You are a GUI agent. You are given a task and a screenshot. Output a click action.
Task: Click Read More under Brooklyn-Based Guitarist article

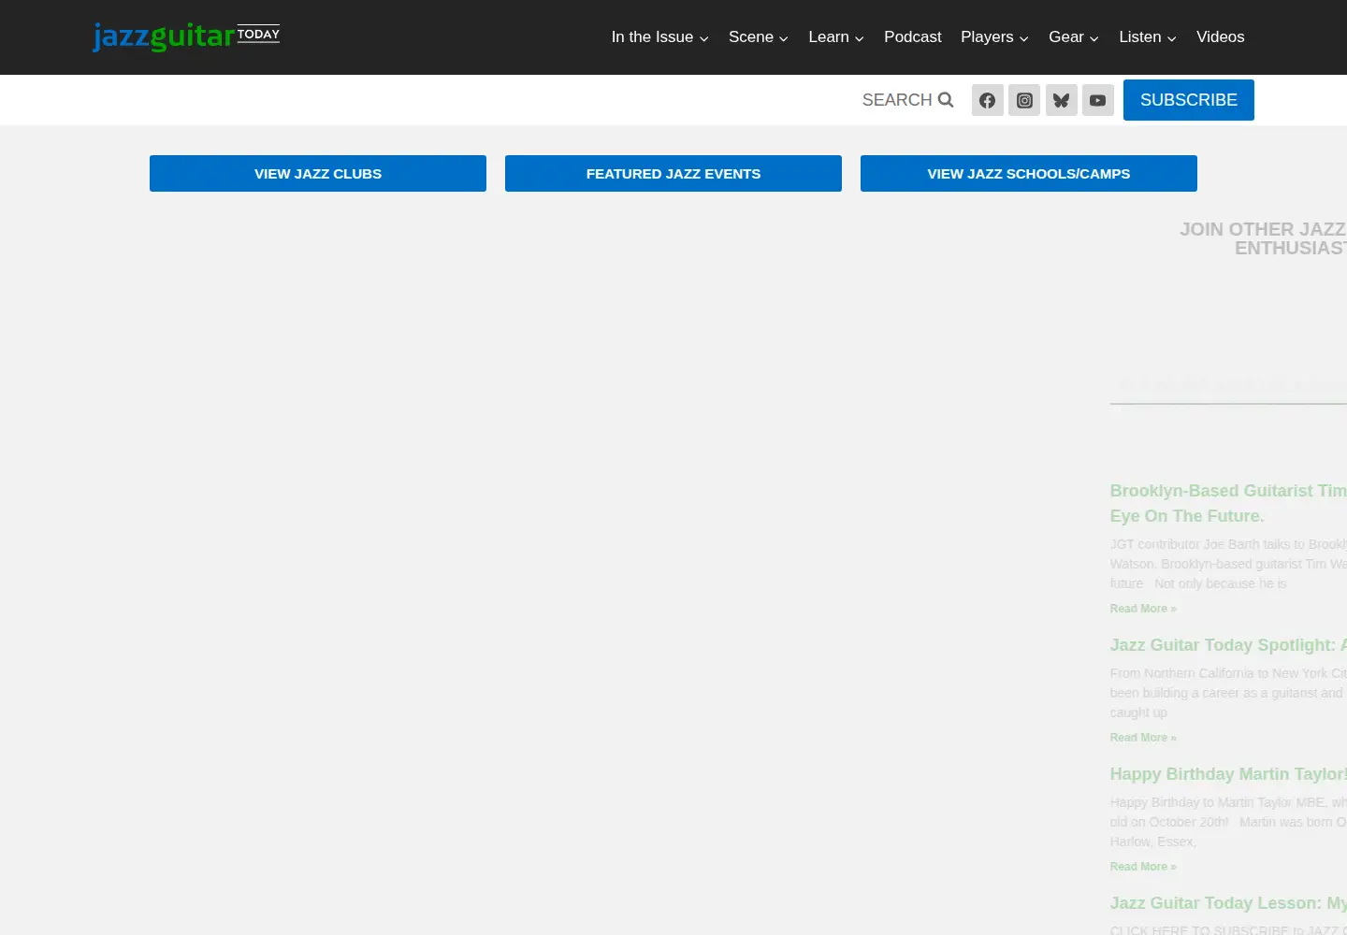pyautogui.click(x=1143, y=609)
